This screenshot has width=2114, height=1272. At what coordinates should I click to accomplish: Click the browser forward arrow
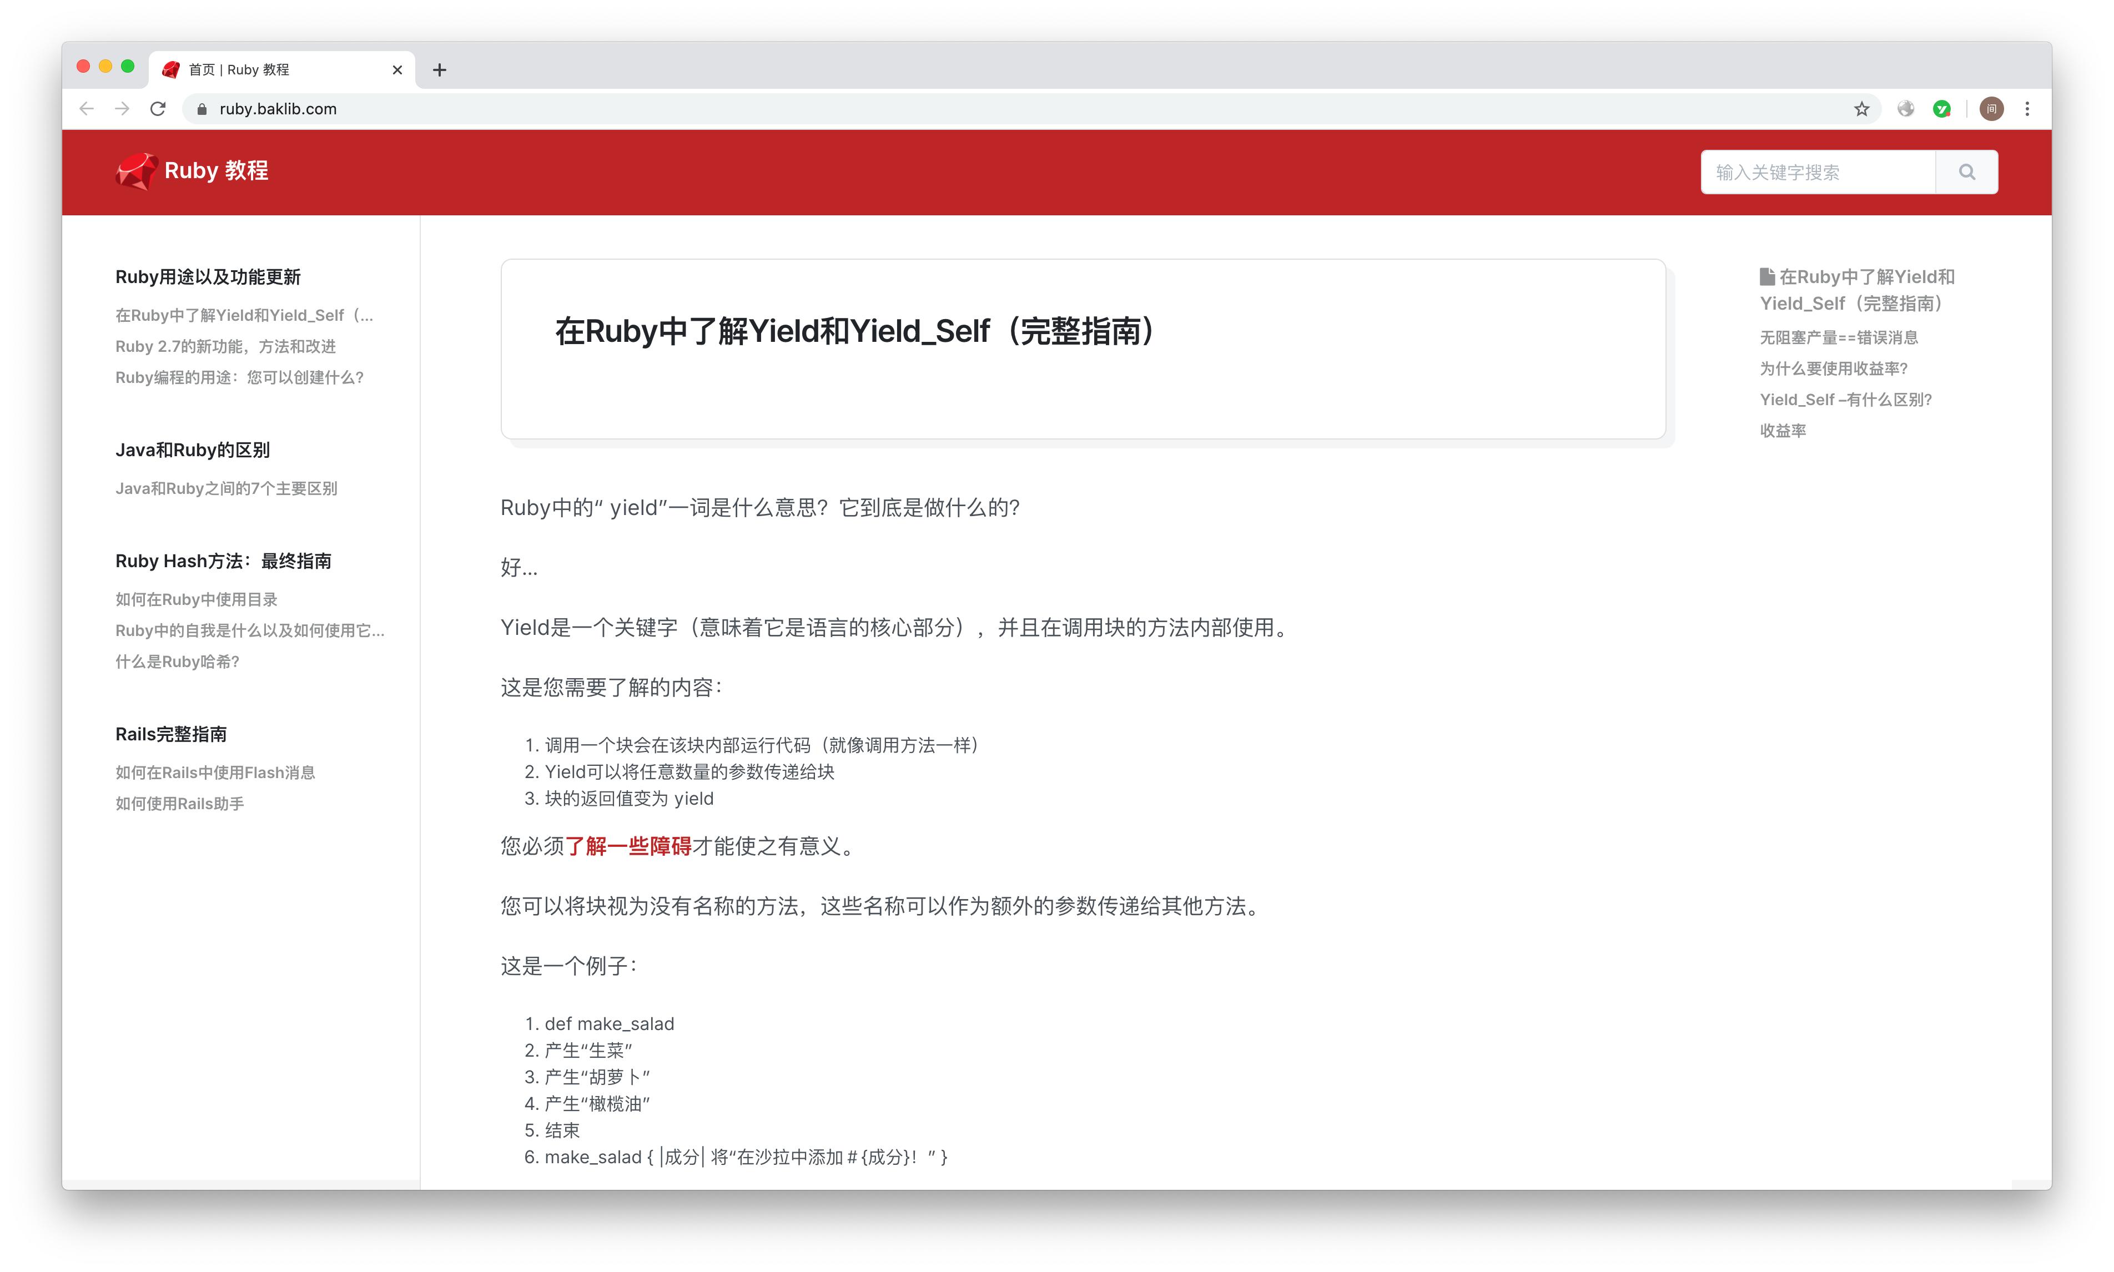point(122,109)
